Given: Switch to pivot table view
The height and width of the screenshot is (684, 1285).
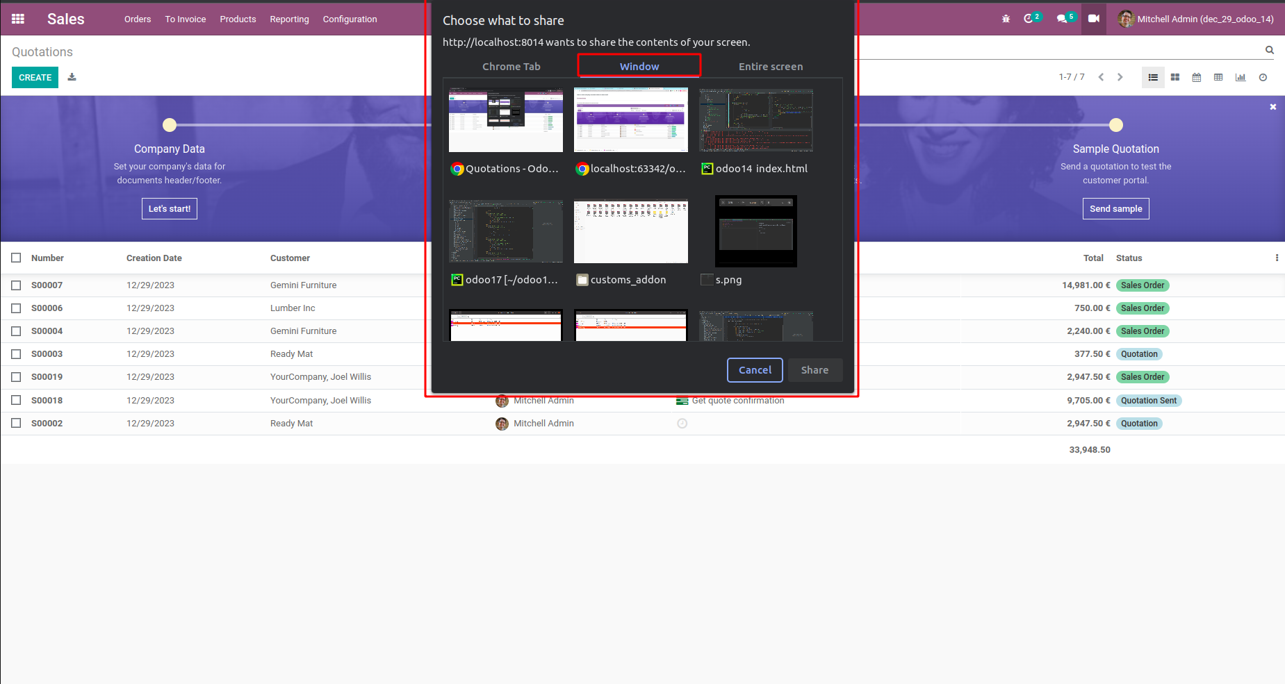Looking at the screenshot, I should click(x=1218, y=77).
